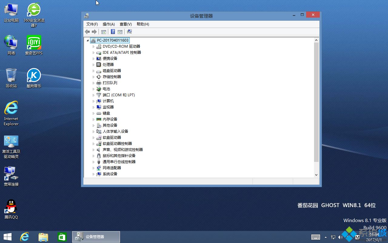
Task: Expand the 磁盘驱动器 node
Action: (94, 71)
